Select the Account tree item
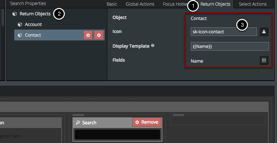The width and height of the screenshot is (277, 143). coord(33,24)
